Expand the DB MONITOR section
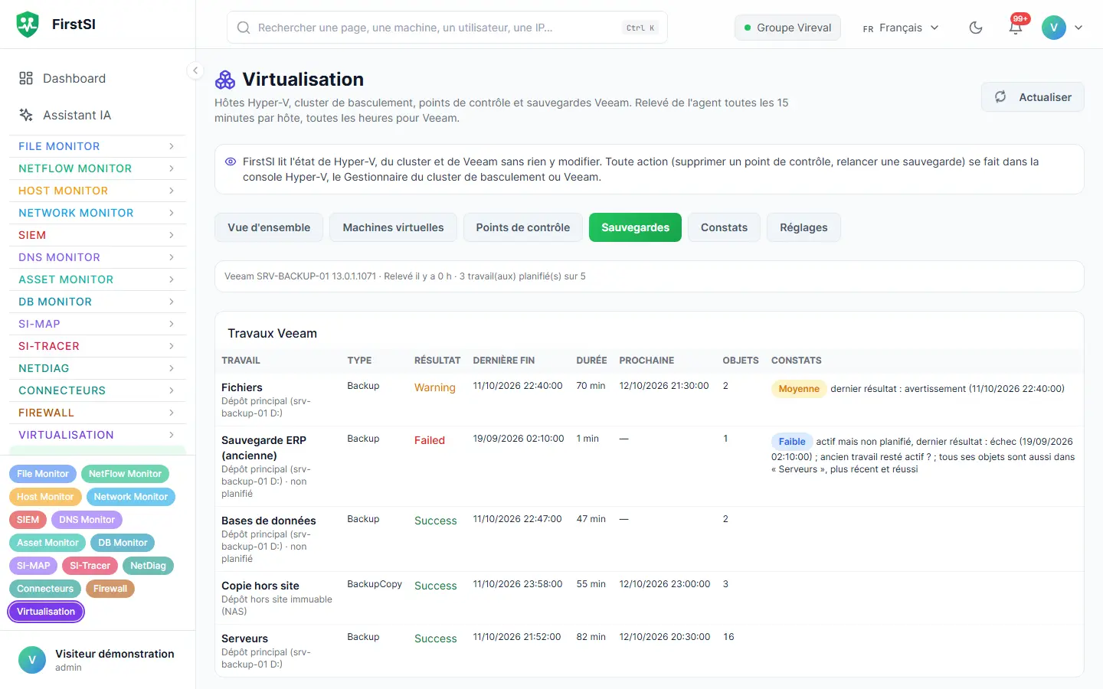The width and height of the screenshot is (1103, 689). point(97,302)
